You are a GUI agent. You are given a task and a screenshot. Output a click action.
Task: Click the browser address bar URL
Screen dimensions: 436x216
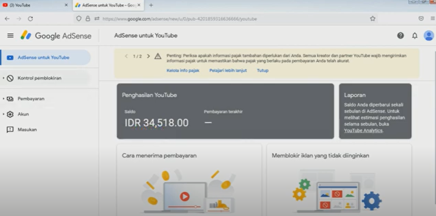179,19
